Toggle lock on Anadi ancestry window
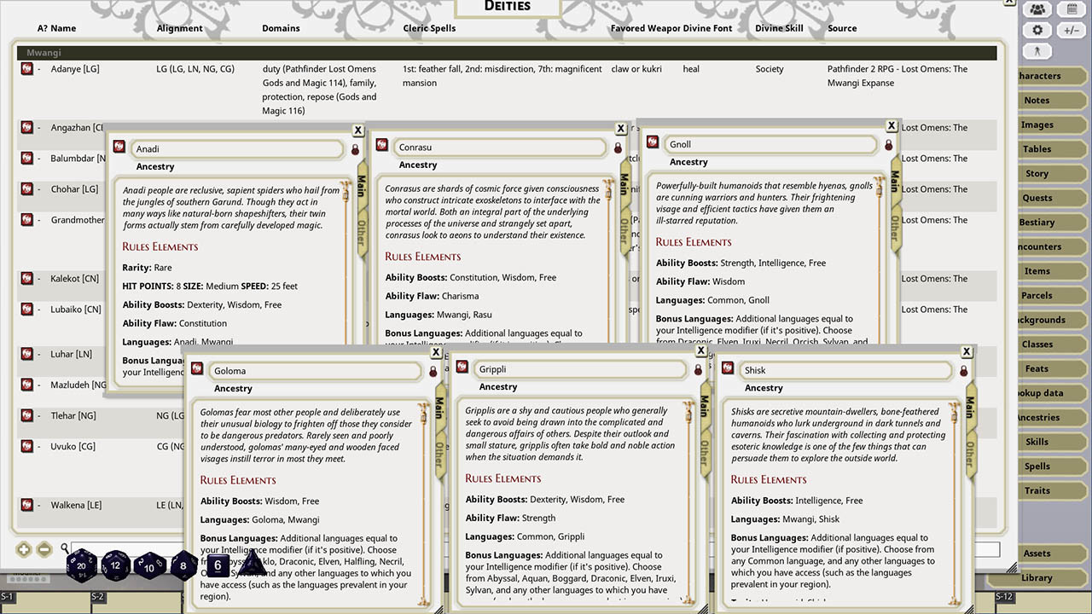Screen dimensions: 1092x614 (x=356, y=149)
